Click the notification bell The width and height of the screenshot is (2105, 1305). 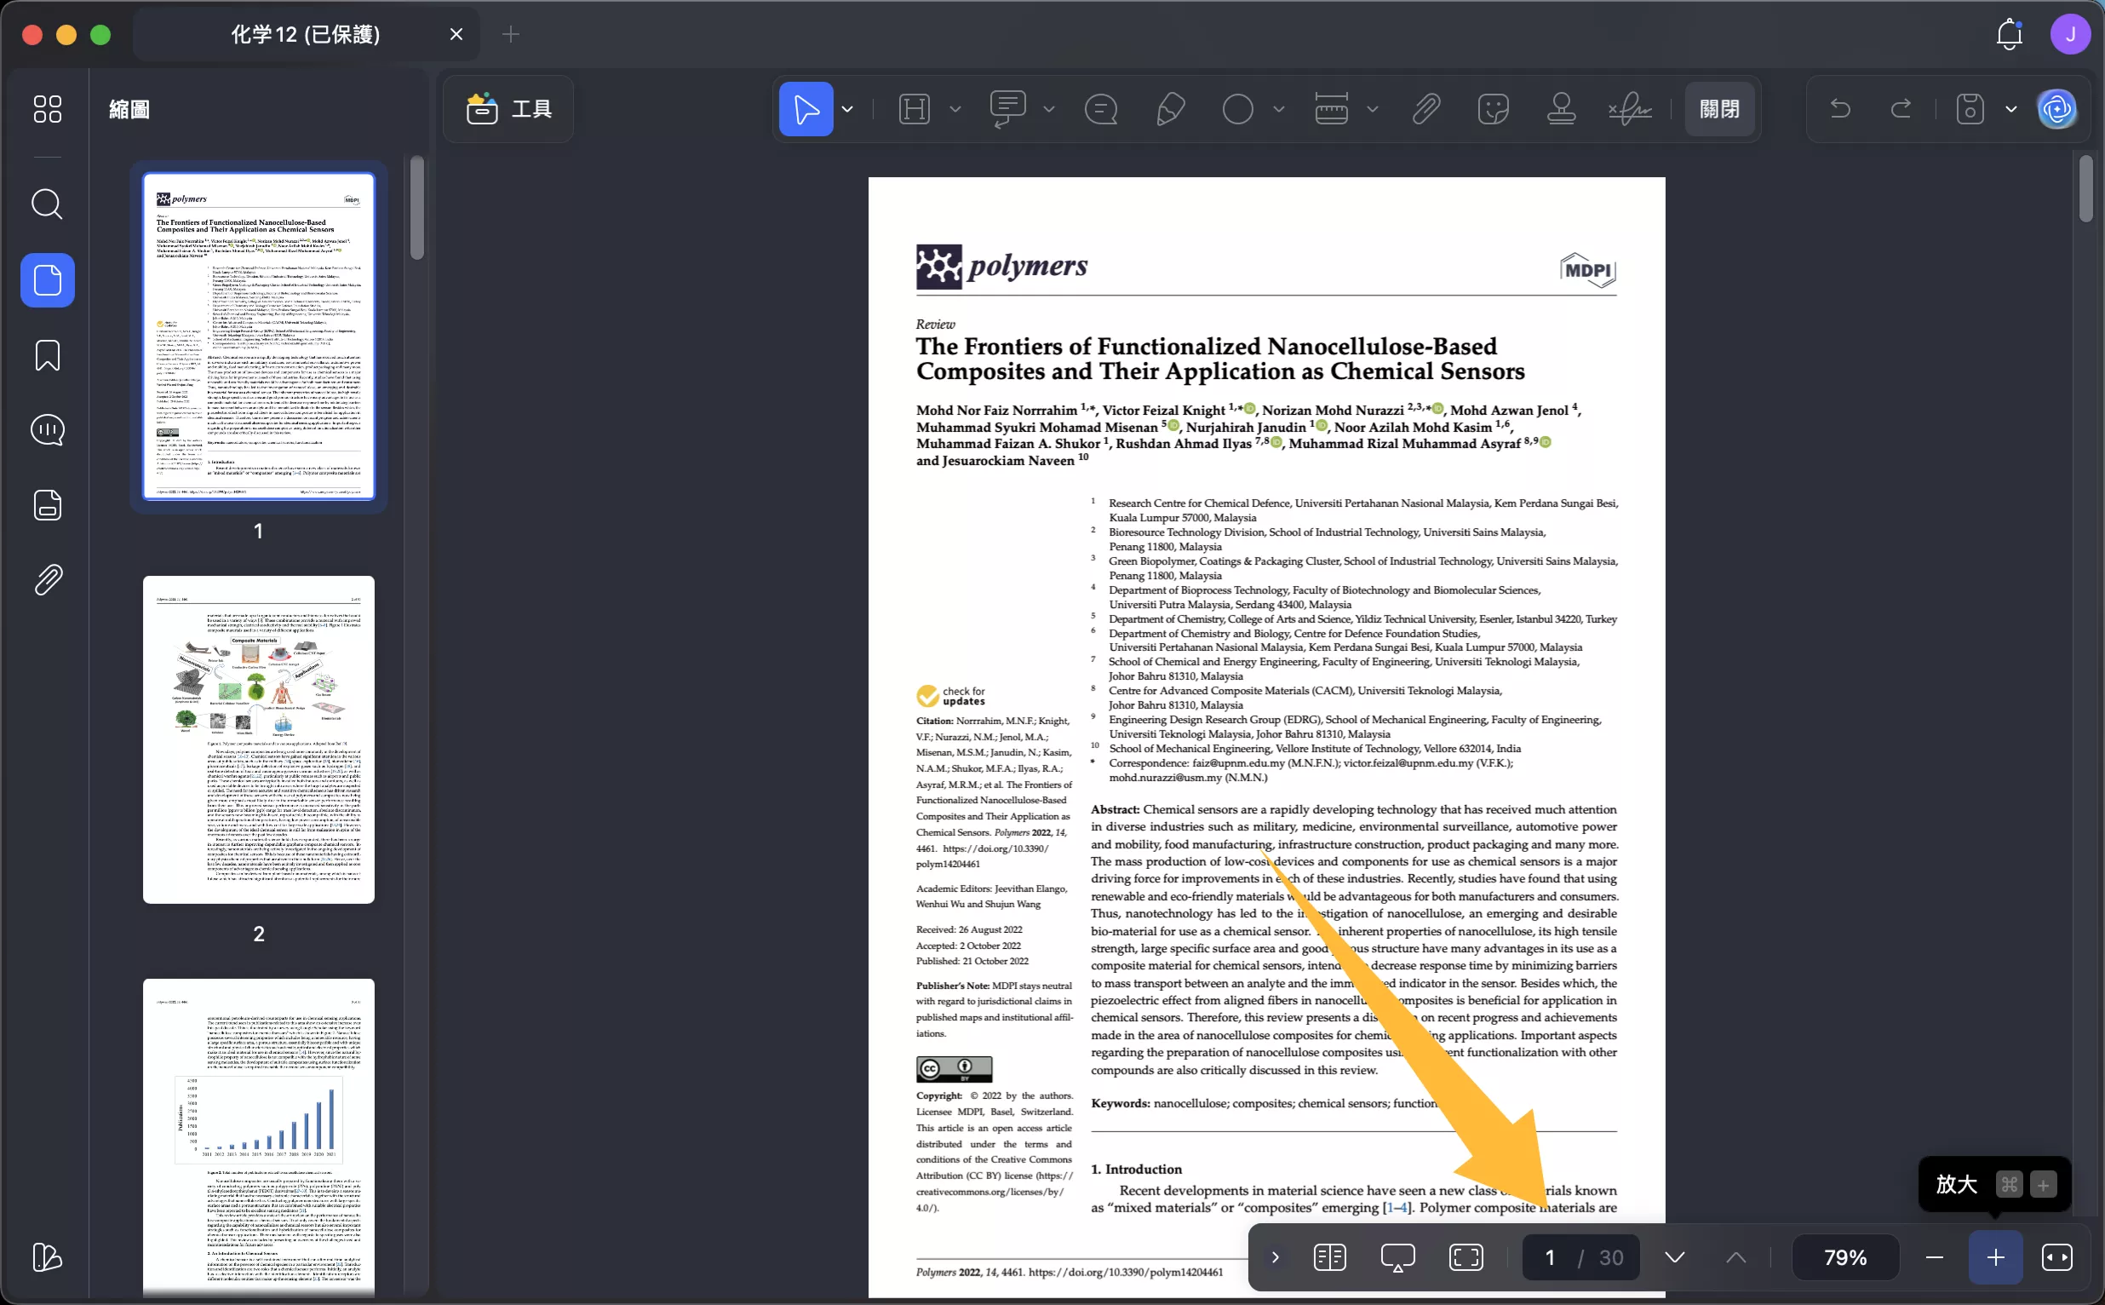tap(2010, 35)
